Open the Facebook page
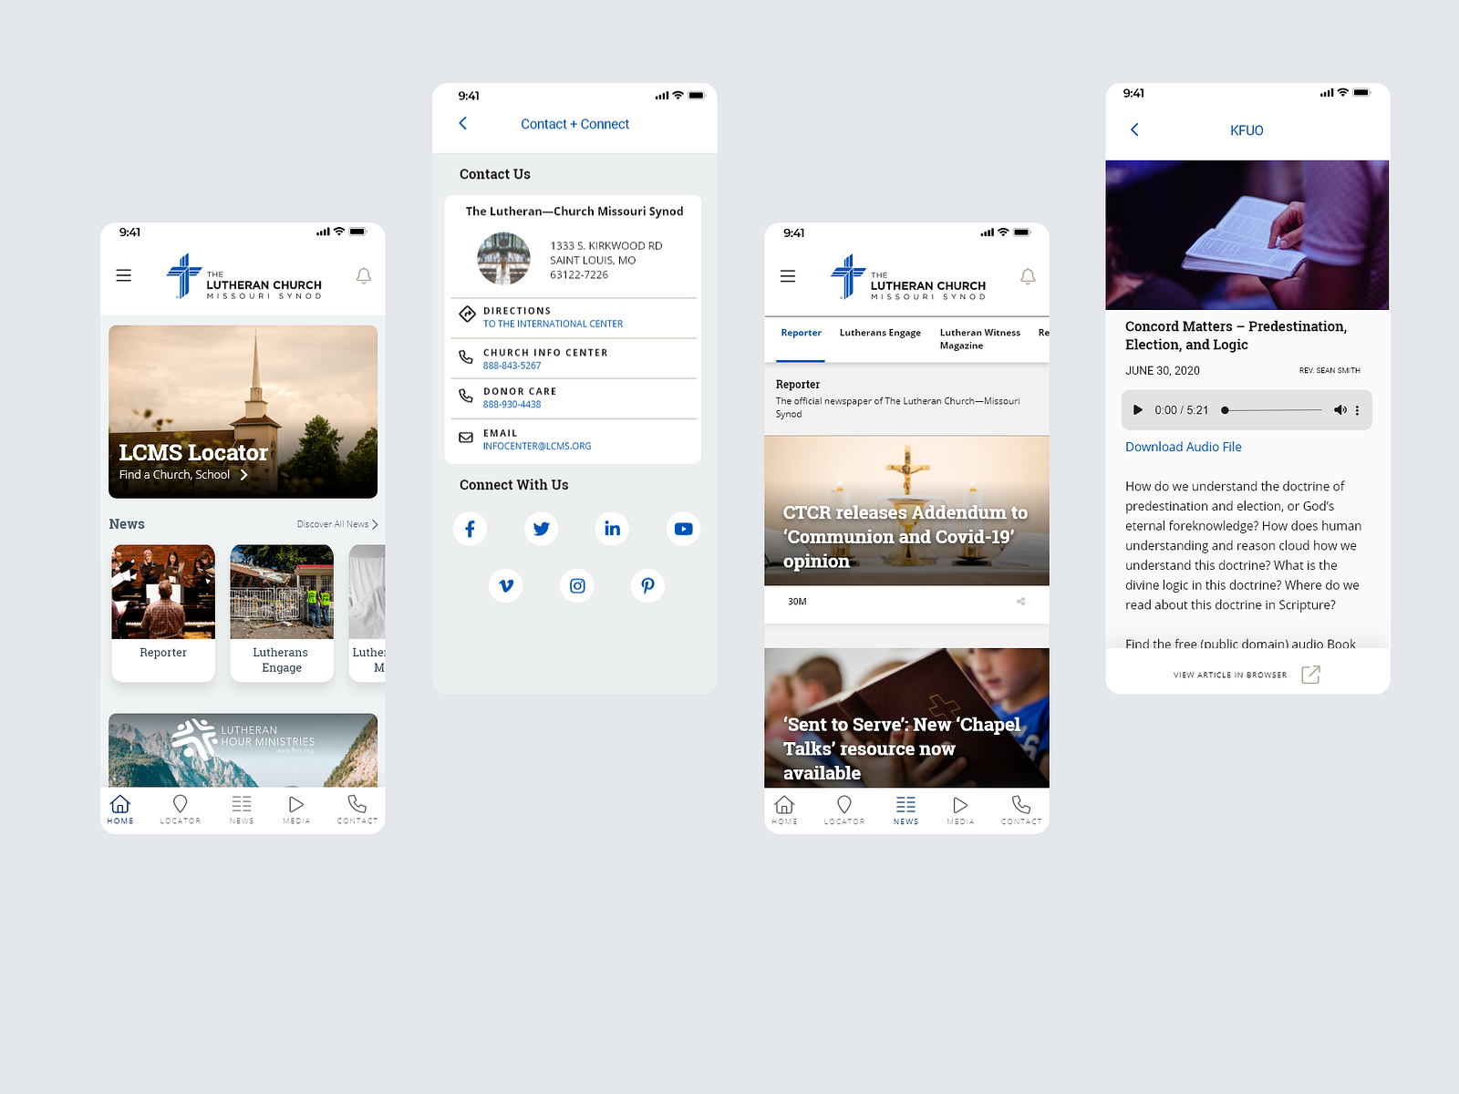Viewport: 1459px width, 1094px height. click(x=471, y=529)
